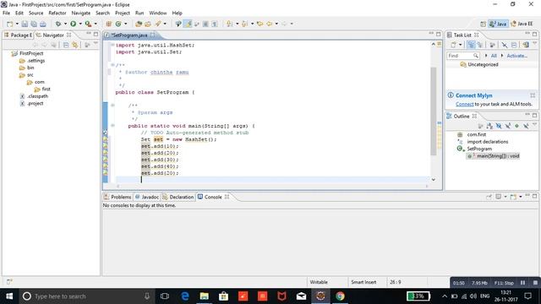The height and width of the screenshot is (304, 541).
Task: Select the .settings folder in the Navigator
Action: tap(32, 61)
